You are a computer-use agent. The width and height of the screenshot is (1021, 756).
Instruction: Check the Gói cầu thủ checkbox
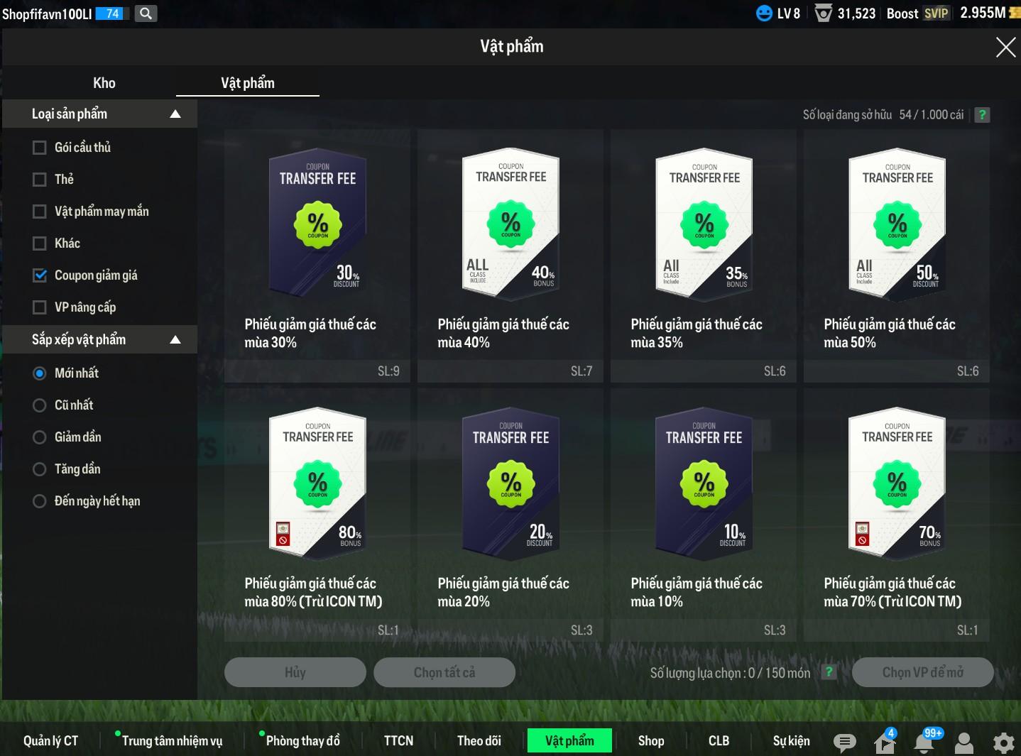pos(40,148)
